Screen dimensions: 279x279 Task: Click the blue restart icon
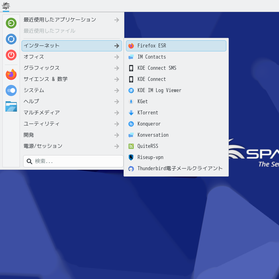(11, 39)
